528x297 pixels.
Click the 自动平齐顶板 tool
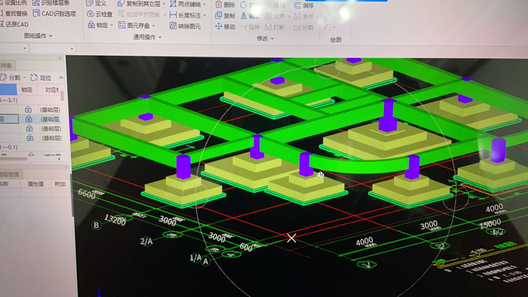[x=139, y=14]
